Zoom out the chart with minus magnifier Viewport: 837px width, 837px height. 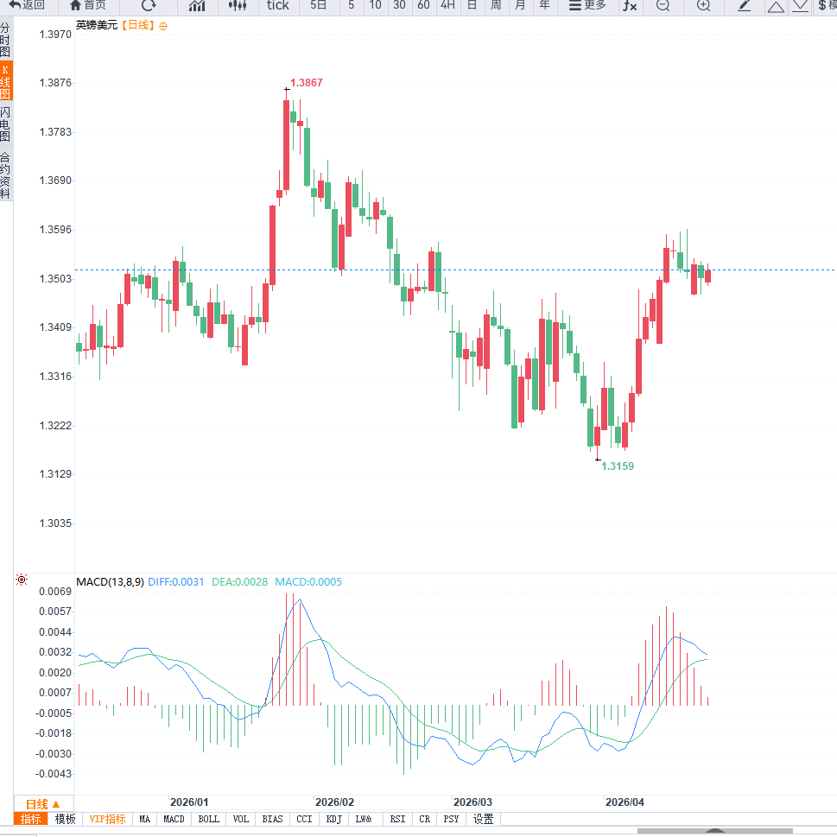pos(663,5)
